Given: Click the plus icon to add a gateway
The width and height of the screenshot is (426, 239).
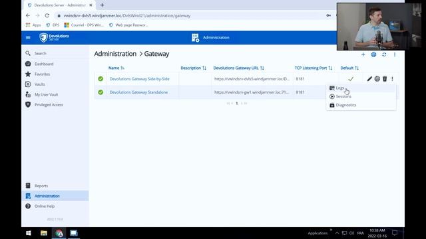Looking at the screenshot, I should [363, 54].
